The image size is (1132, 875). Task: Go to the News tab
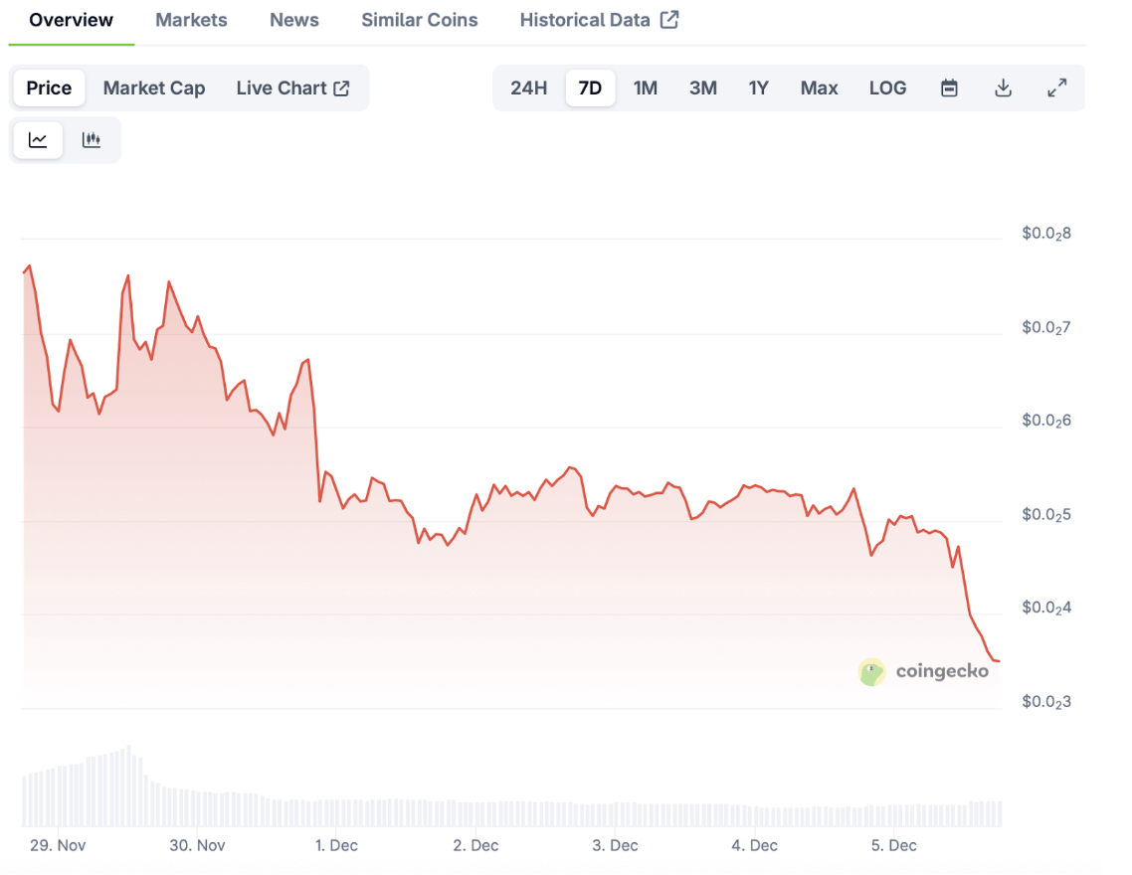tap(294, 20)
